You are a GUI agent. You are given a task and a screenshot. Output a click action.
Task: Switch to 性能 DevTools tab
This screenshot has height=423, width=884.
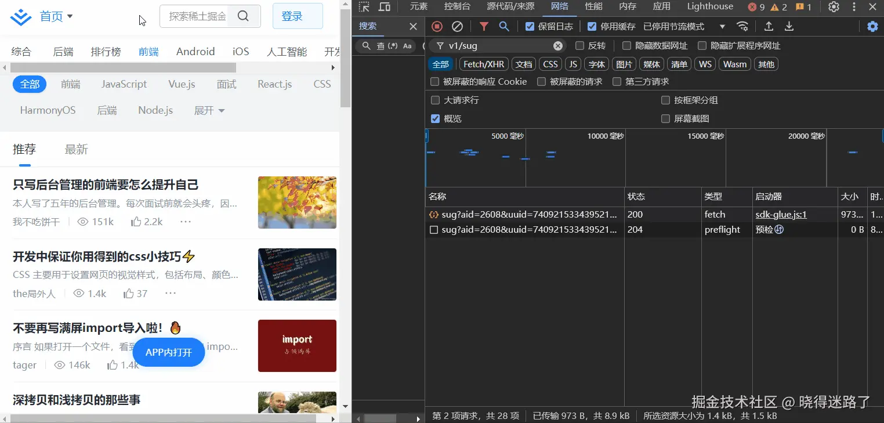[x=593, y=7]
